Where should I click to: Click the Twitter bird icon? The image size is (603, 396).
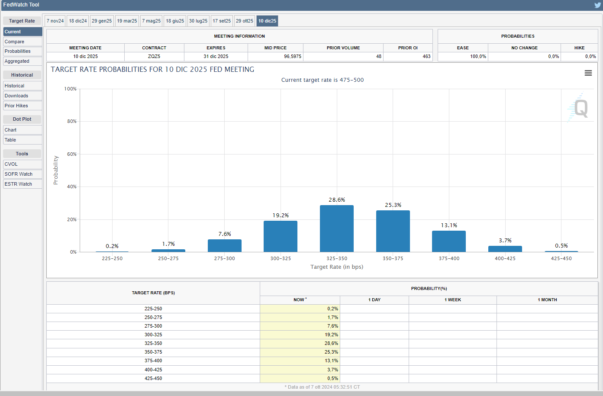coord(597,5)
